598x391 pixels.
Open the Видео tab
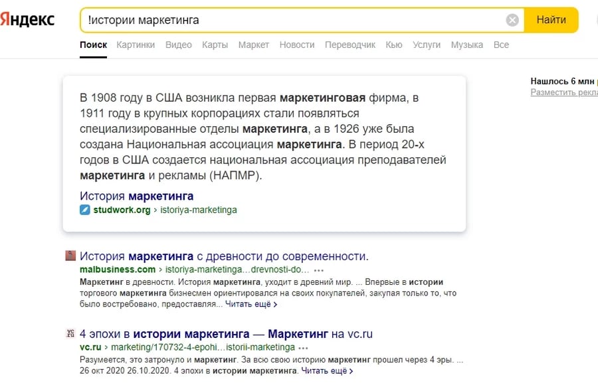coord(179,45)
